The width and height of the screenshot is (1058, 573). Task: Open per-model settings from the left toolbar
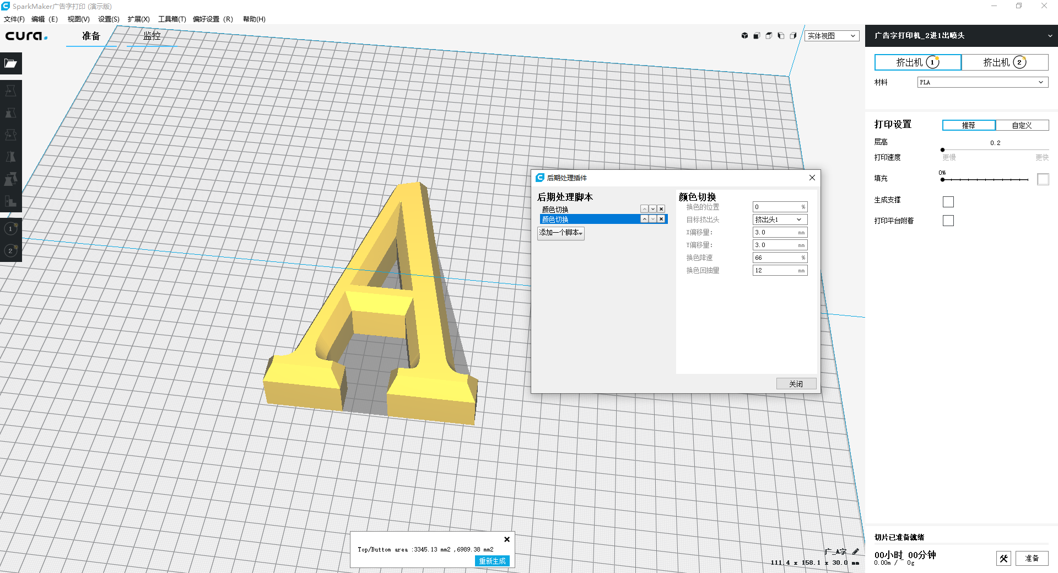pos(10,179)
